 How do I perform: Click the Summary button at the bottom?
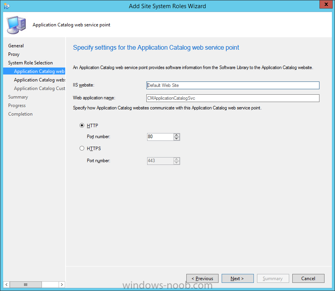[x=273, y=279]
